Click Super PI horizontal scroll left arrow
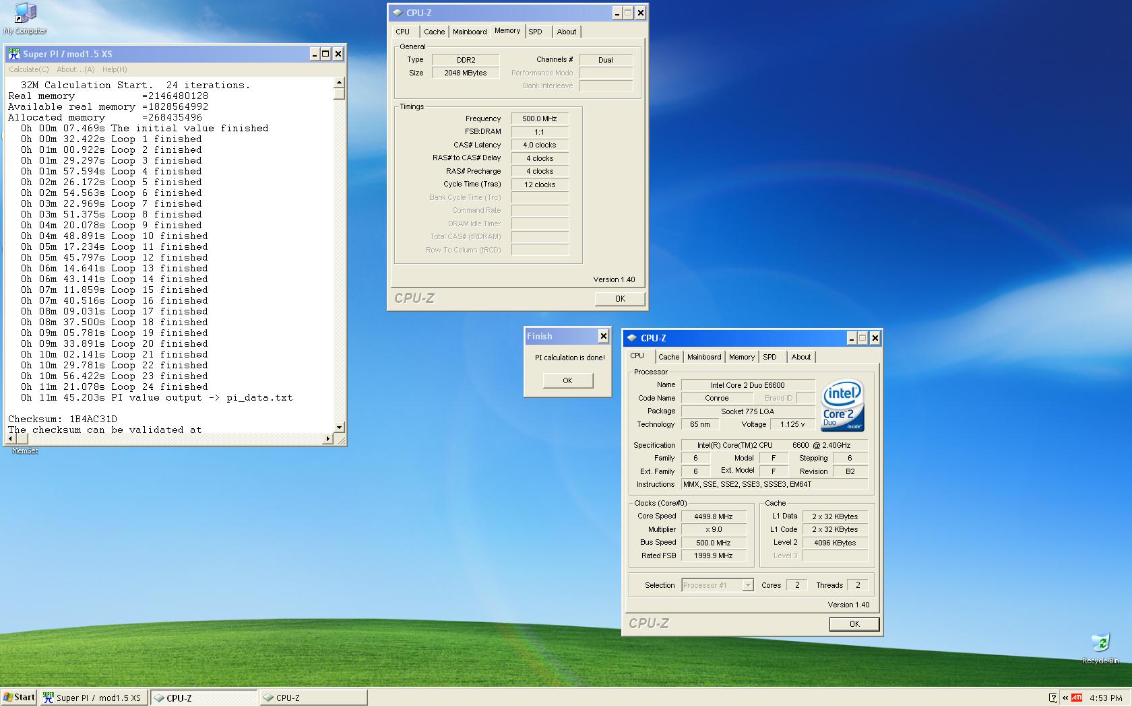The height and width of the screenshot is (707, 1132). point(10,438)
